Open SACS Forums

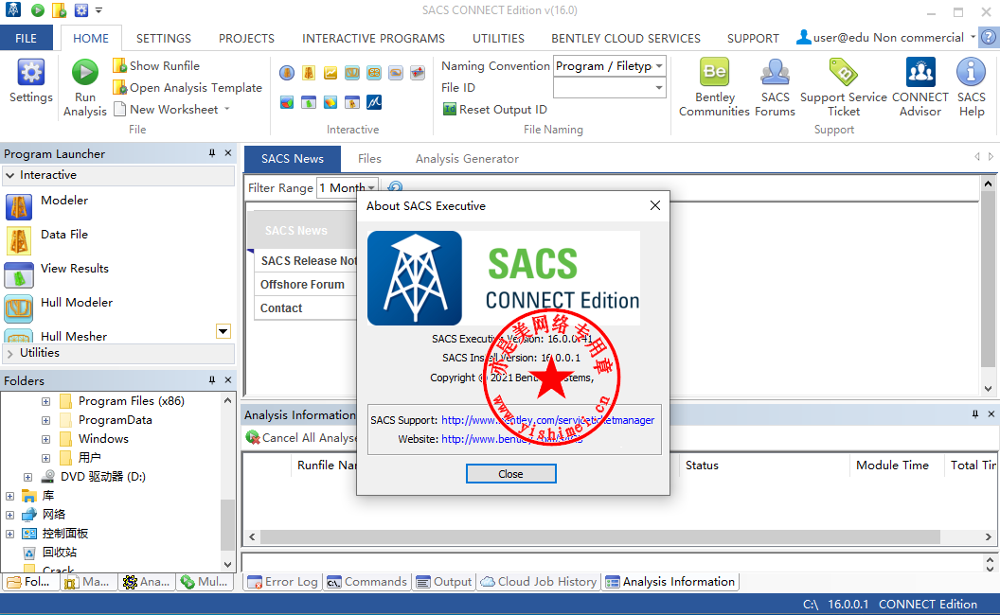point(775,87)
